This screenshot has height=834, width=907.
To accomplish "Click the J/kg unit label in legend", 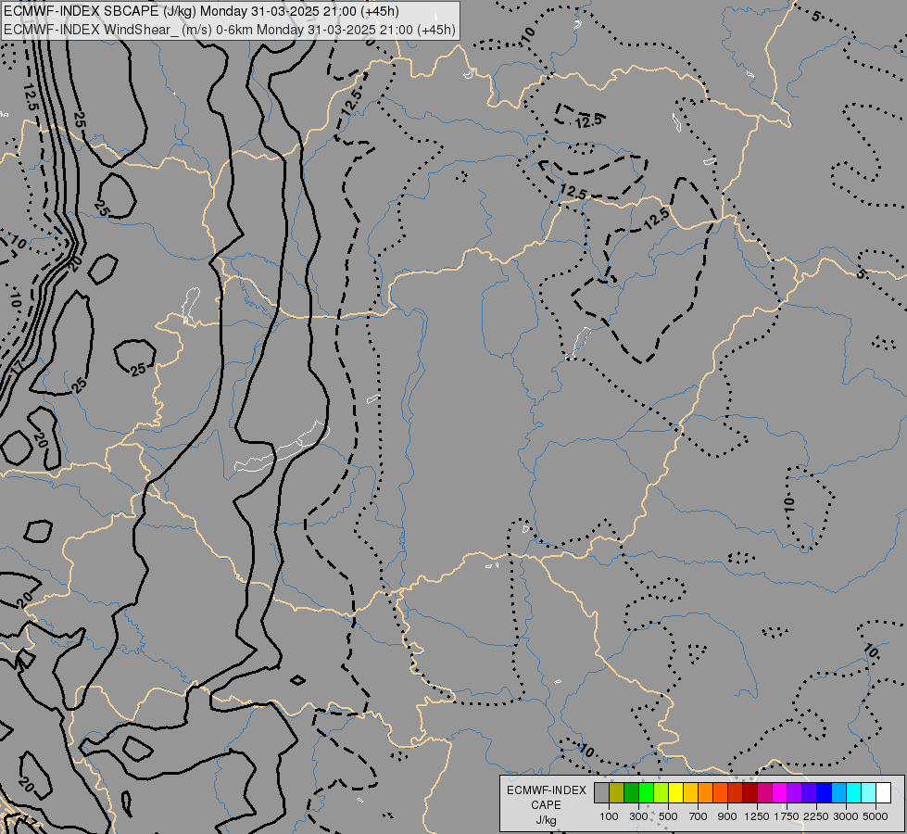I will point(546,820).
